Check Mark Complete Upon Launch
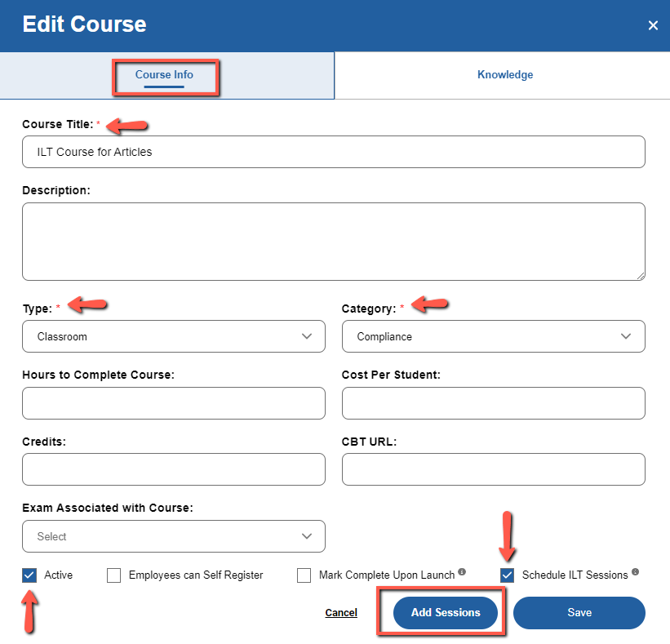The image size is (670, 644). point(304,575)
